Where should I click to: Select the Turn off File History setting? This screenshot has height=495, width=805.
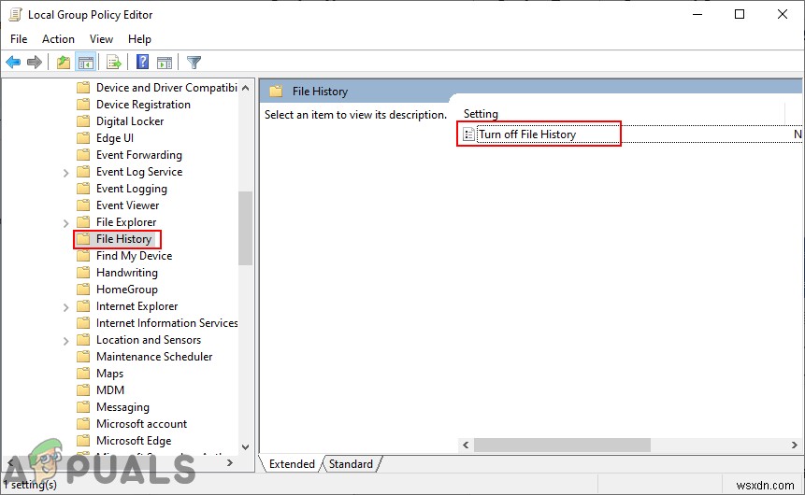coord(527,134)
